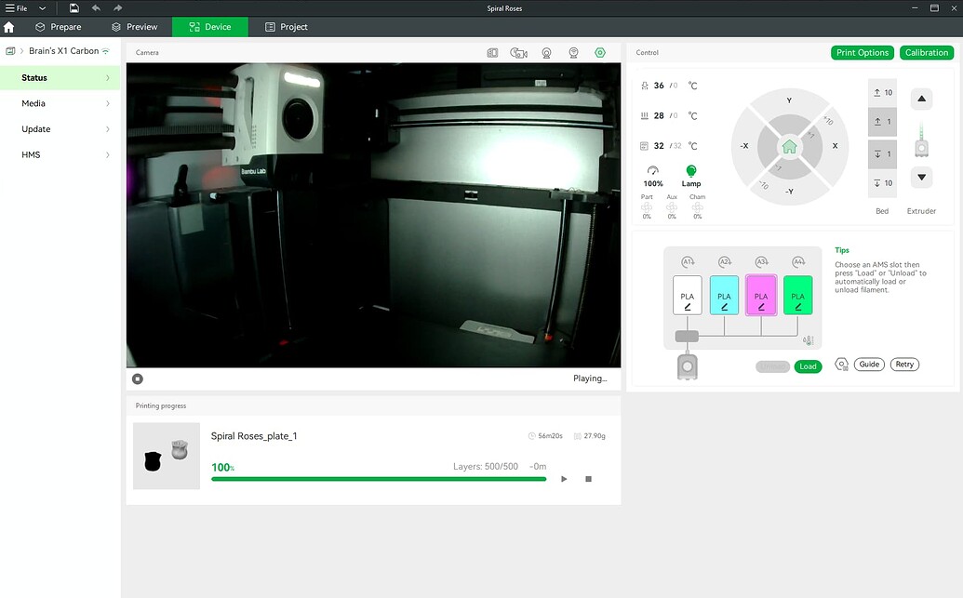Viewport: 963px width, 598px height.
Task: Click the Spiral Roses plate thumbnail
Action: click(x=167, y=457)
